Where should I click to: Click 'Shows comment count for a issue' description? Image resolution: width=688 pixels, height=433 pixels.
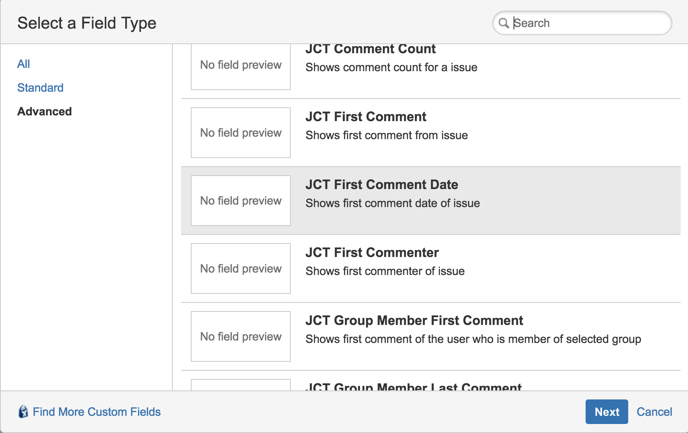click(x=392, y=67)
